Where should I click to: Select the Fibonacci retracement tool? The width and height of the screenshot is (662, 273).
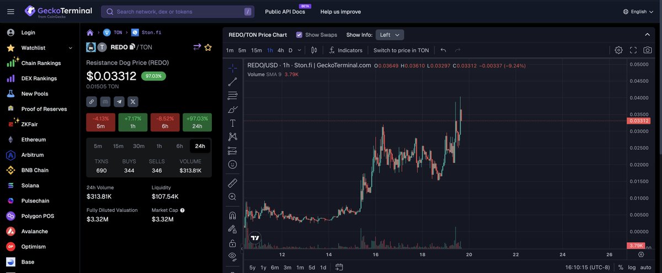(x=232, y=96)
